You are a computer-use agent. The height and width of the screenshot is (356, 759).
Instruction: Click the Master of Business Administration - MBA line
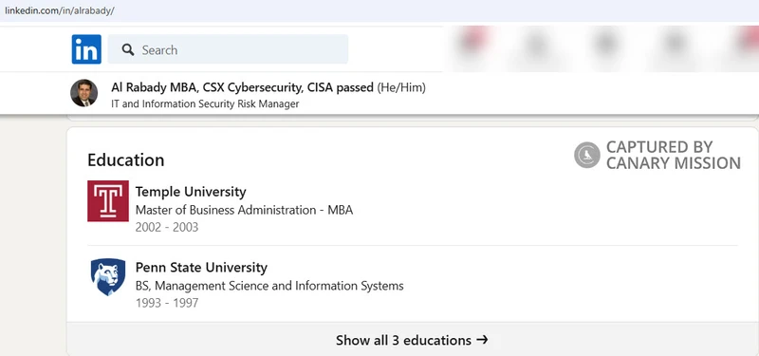244,210
